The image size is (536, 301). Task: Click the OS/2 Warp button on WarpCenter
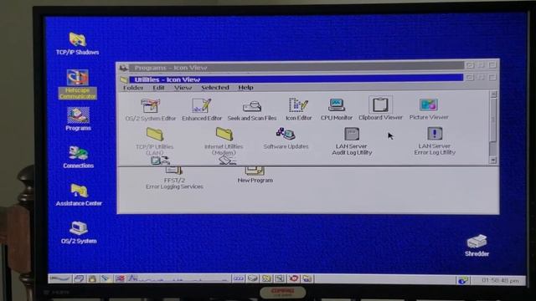(59, 278)
